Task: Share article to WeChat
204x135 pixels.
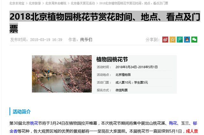Action: pyautogui.click(x=194, y=40)
